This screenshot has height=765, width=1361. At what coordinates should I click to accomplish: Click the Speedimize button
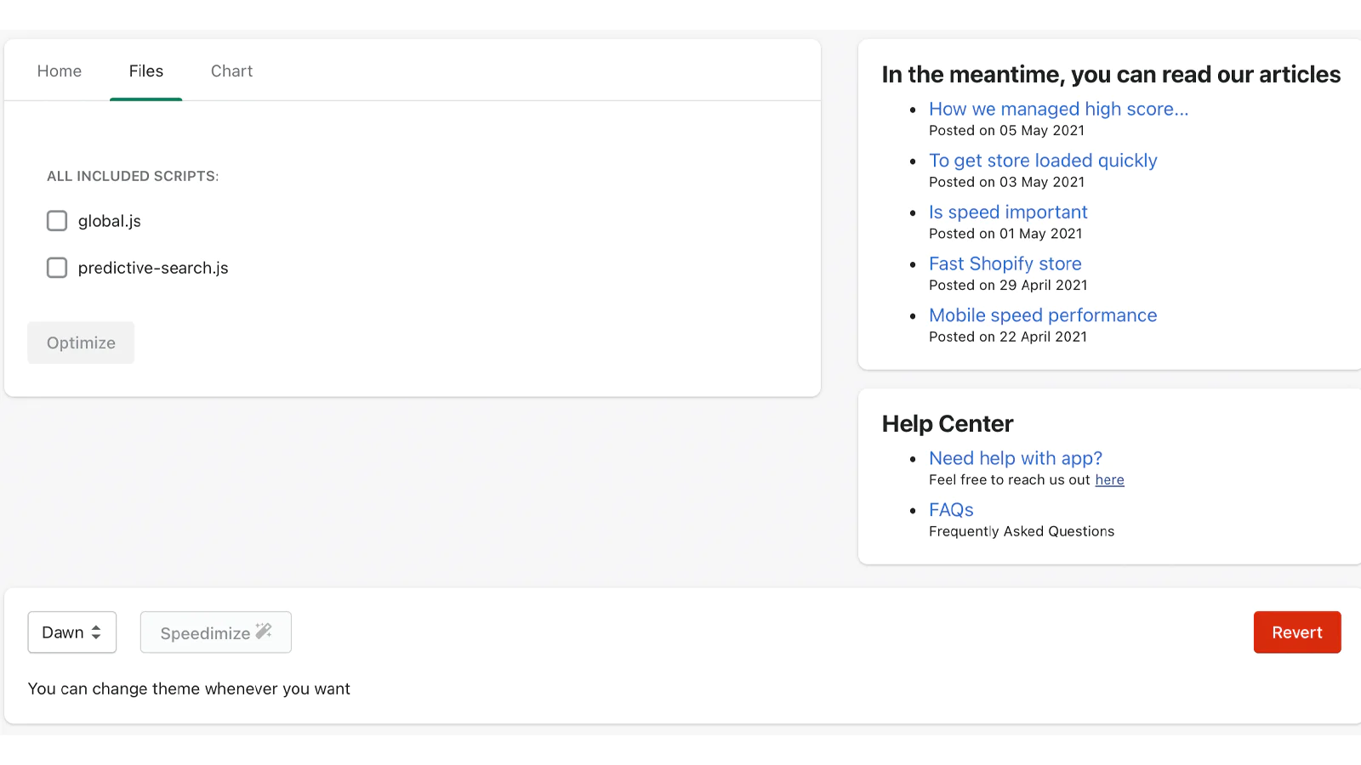point(216,632)
